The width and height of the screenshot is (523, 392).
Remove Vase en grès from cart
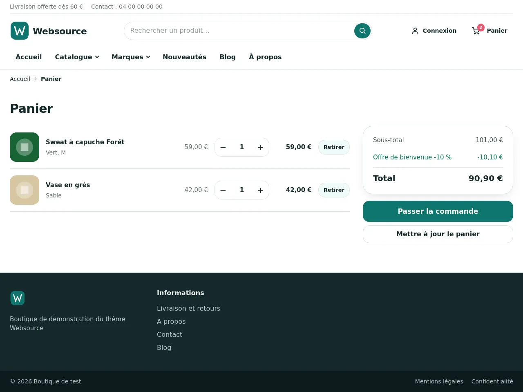334,190
